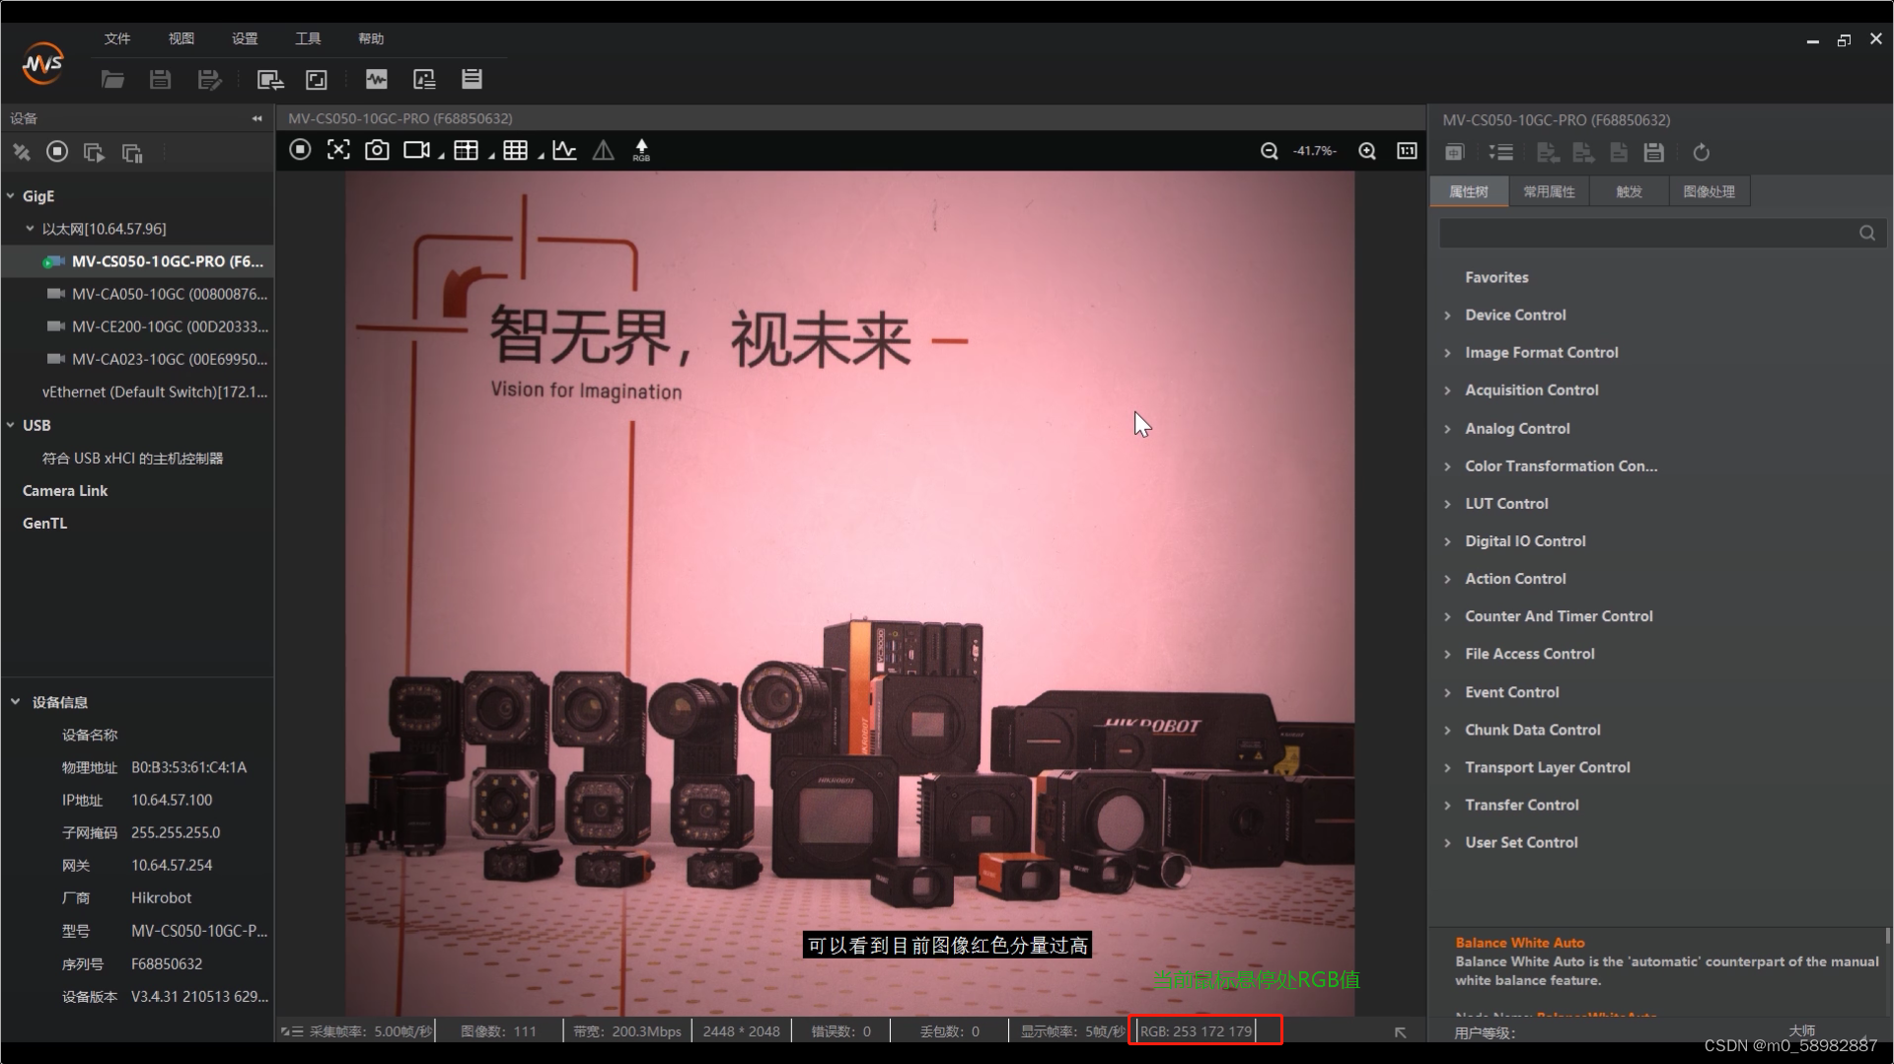
Task: Open the recording options dropdown arrow
Action: point(441,156)
